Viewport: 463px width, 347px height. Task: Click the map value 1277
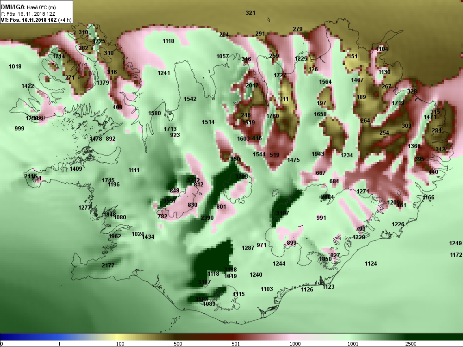[x=84, y=208]
